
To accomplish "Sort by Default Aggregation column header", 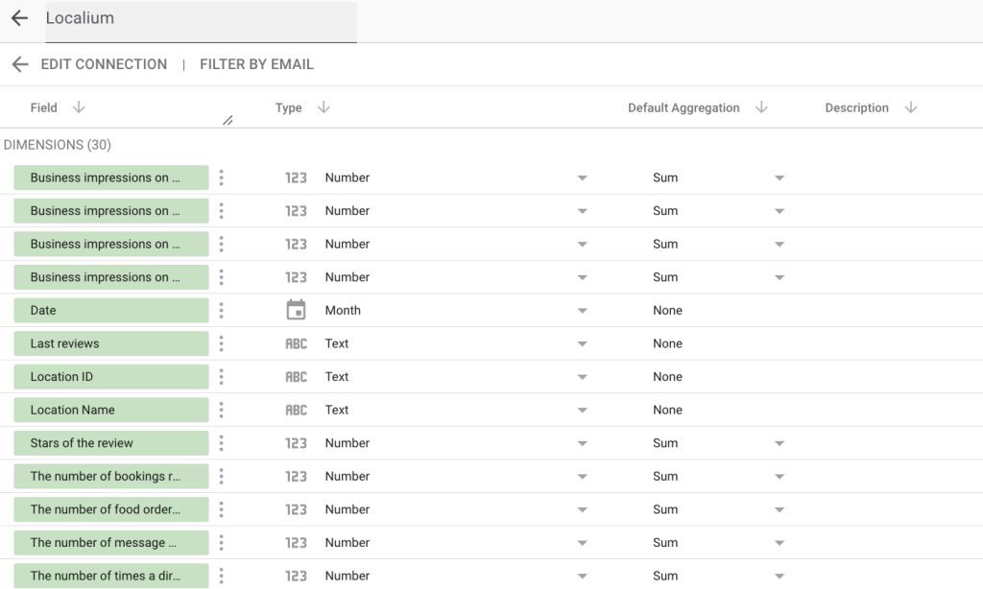I will point(683,107).
